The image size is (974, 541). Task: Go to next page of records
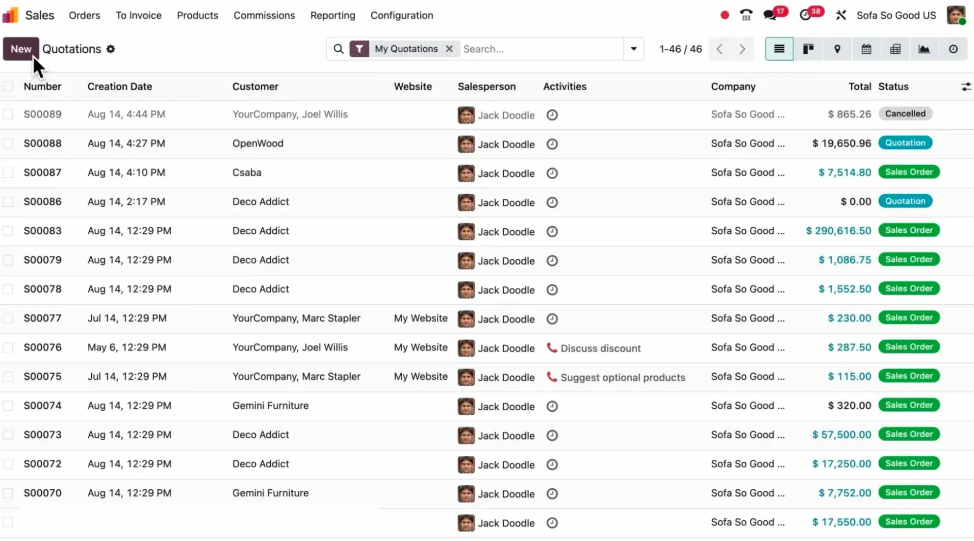(742, 49)
